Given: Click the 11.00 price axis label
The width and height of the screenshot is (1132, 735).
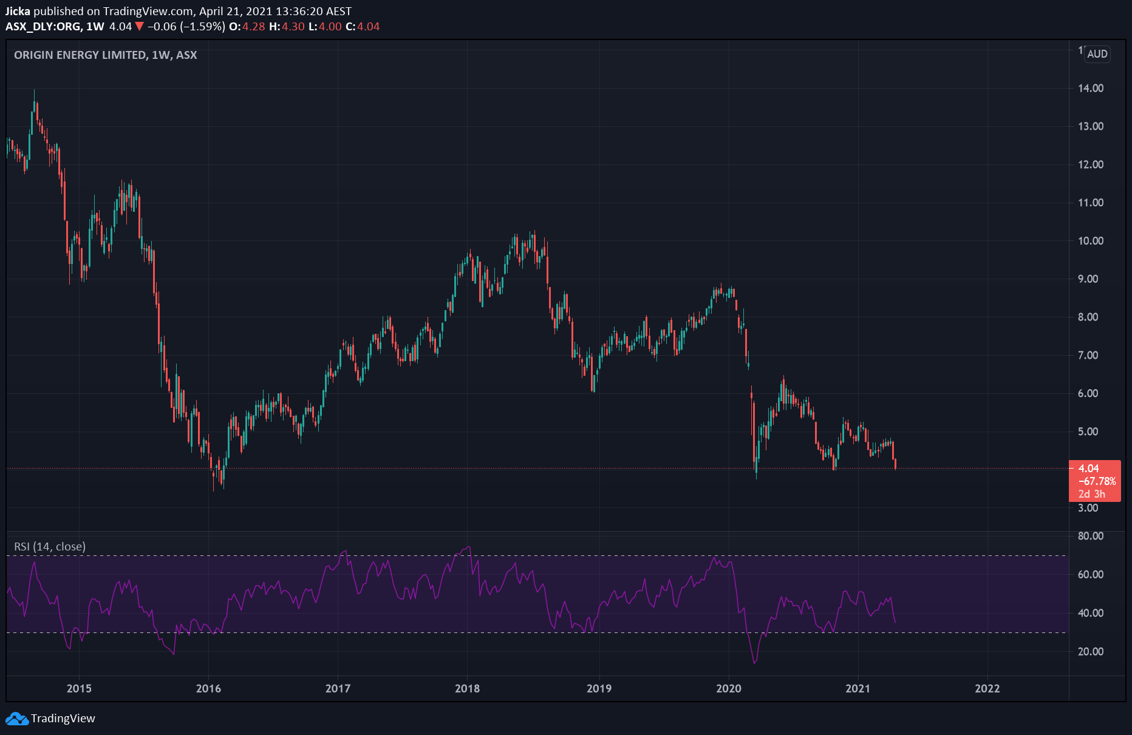Looking at the screenshot, I should (x=1091, y=203).
